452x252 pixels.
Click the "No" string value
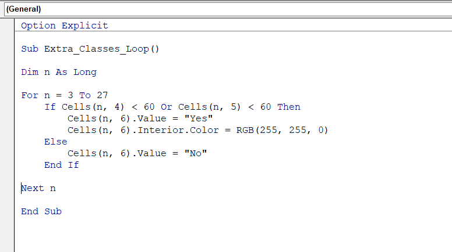(196, 153)
